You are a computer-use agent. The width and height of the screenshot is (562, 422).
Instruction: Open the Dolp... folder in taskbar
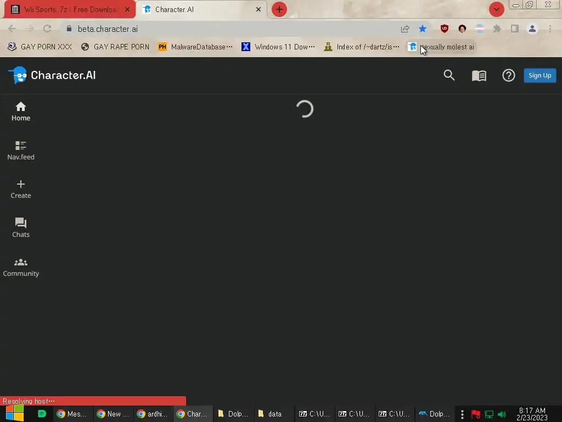point(233,414)
